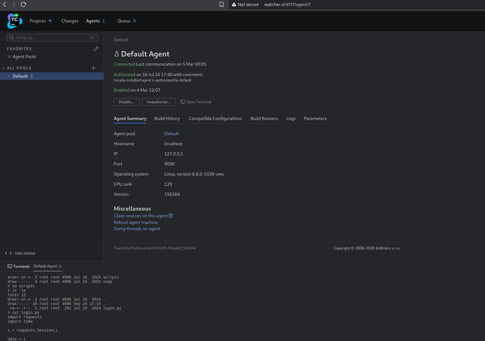Viewport: 485px width, 341px height.
Task: Click the help icon next to Clean sources
Action: [x=171, y=216]
